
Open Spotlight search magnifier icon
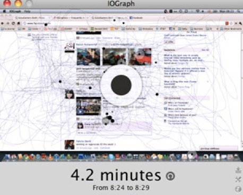[238, 11]
